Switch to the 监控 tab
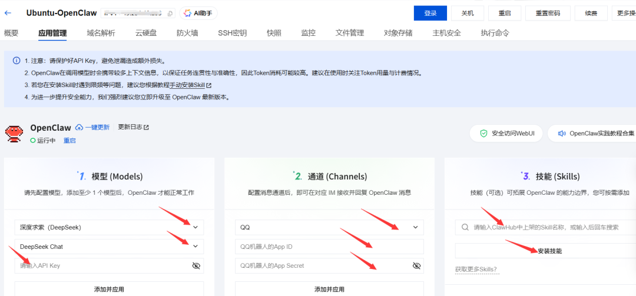 (x=308, y=34)
